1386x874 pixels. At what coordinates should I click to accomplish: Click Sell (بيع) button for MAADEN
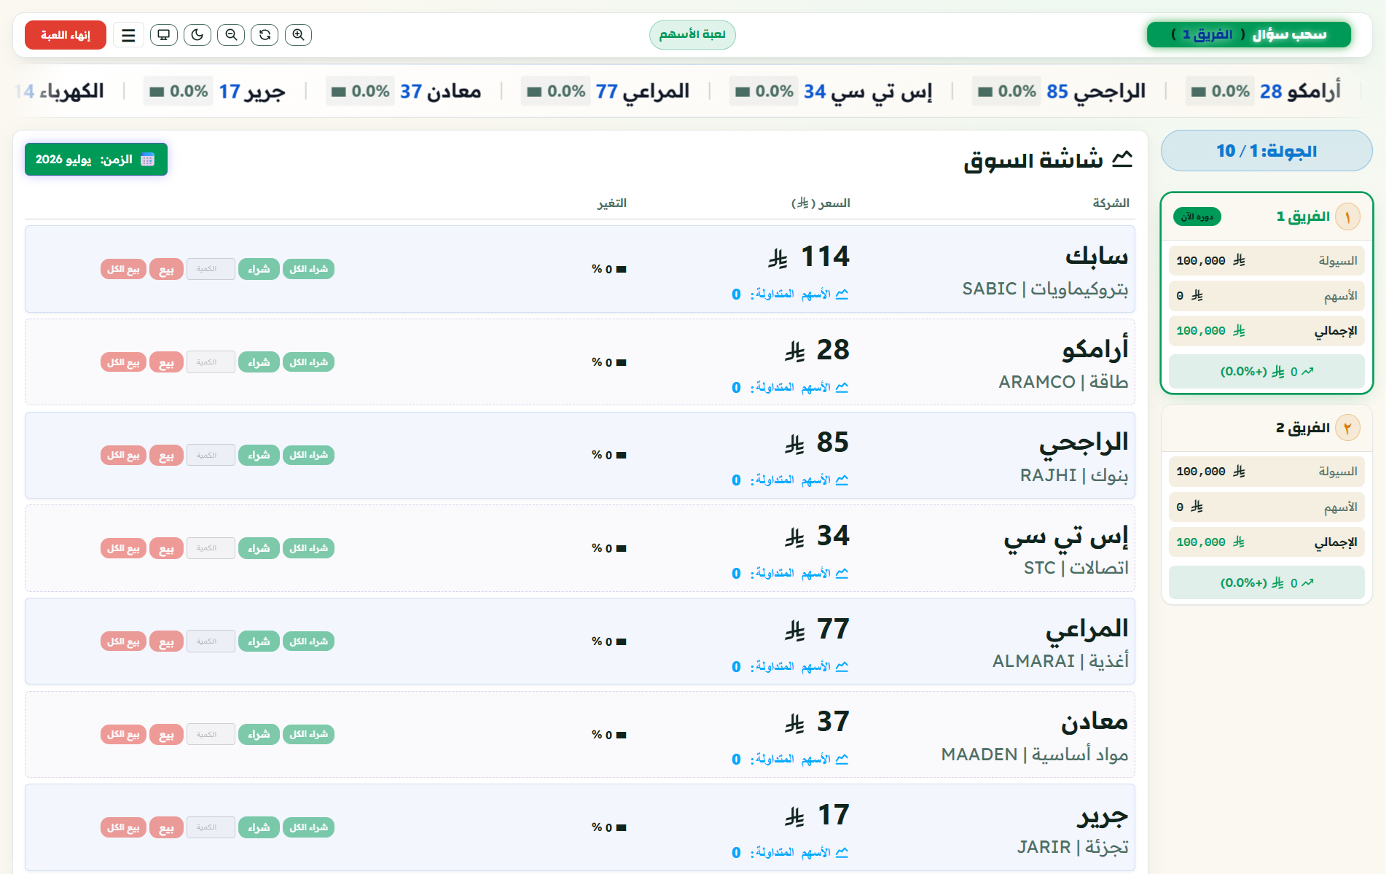click(x=166, y=734)
